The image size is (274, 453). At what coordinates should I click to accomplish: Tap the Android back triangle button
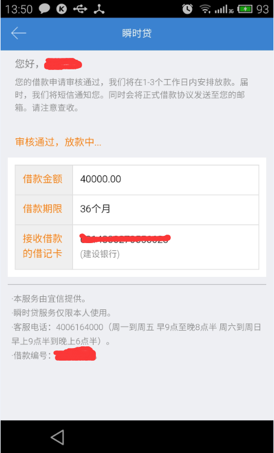coord(57,437)
